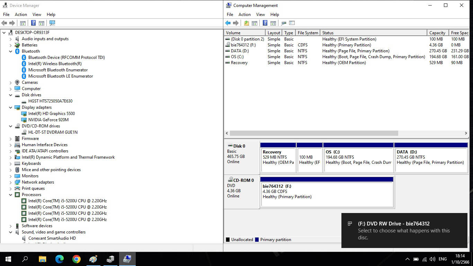The width and height of the screenshot is (473, 266).
Task: Select Conexant SmartAudio HD device
Action: pos(52,238)
